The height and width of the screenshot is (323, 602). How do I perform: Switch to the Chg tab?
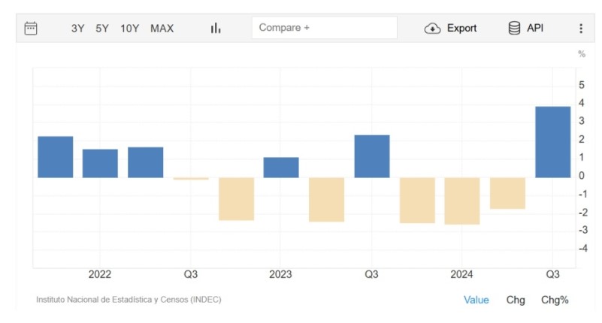click(x=516, y=300)
